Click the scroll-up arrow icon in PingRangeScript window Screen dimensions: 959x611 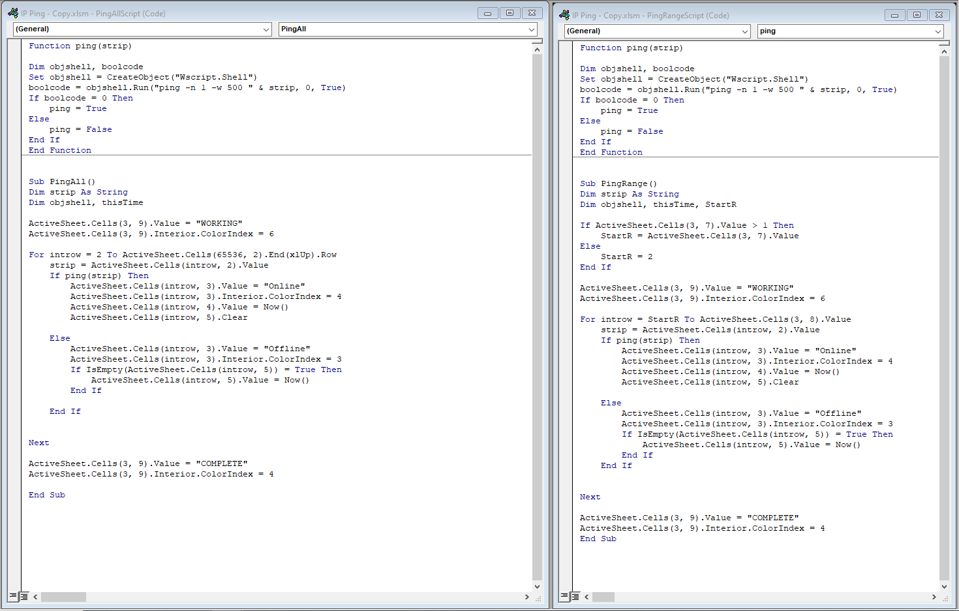(944, 50)
